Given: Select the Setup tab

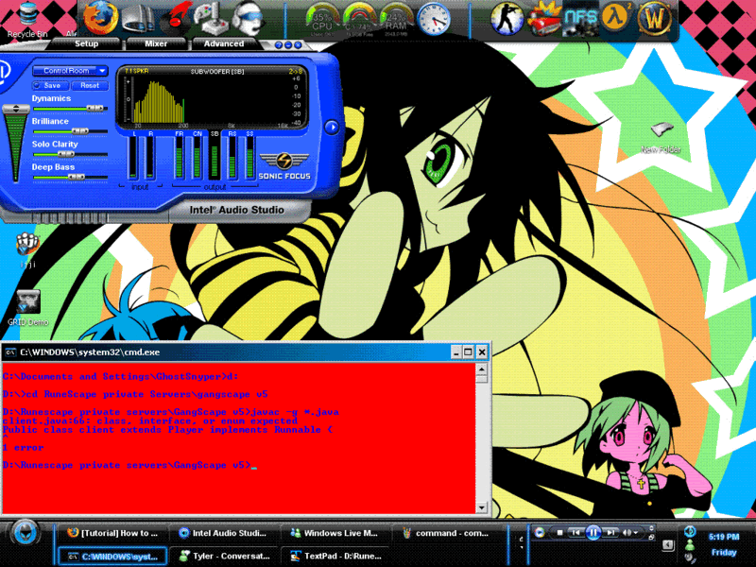Looking at the screenshot, I should tap(86, 43).
